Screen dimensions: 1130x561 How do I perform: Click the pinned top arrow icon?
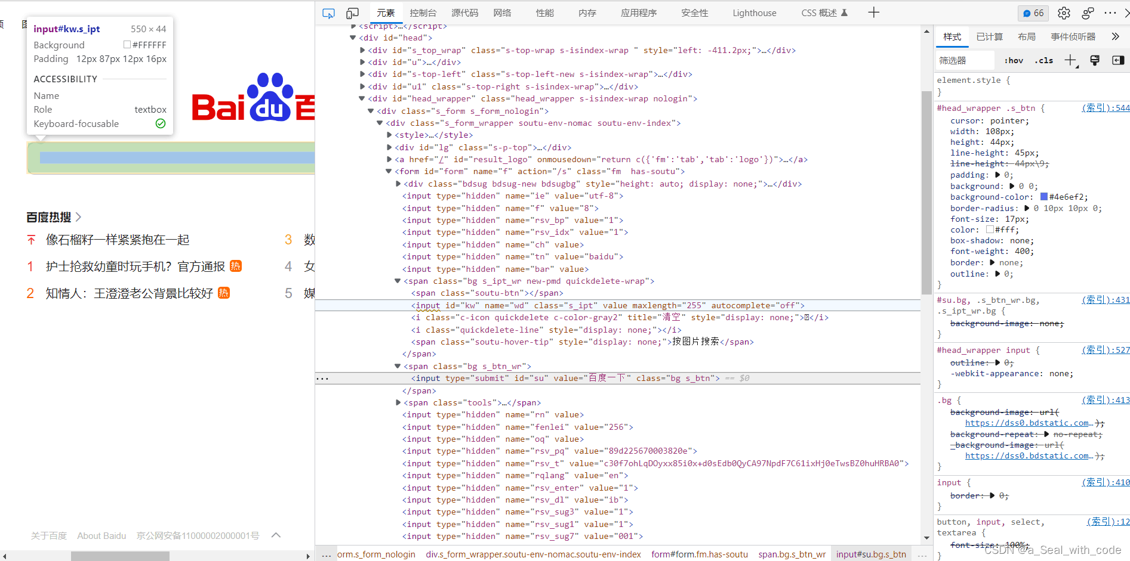pyautogui.click(x=31, y=240)
